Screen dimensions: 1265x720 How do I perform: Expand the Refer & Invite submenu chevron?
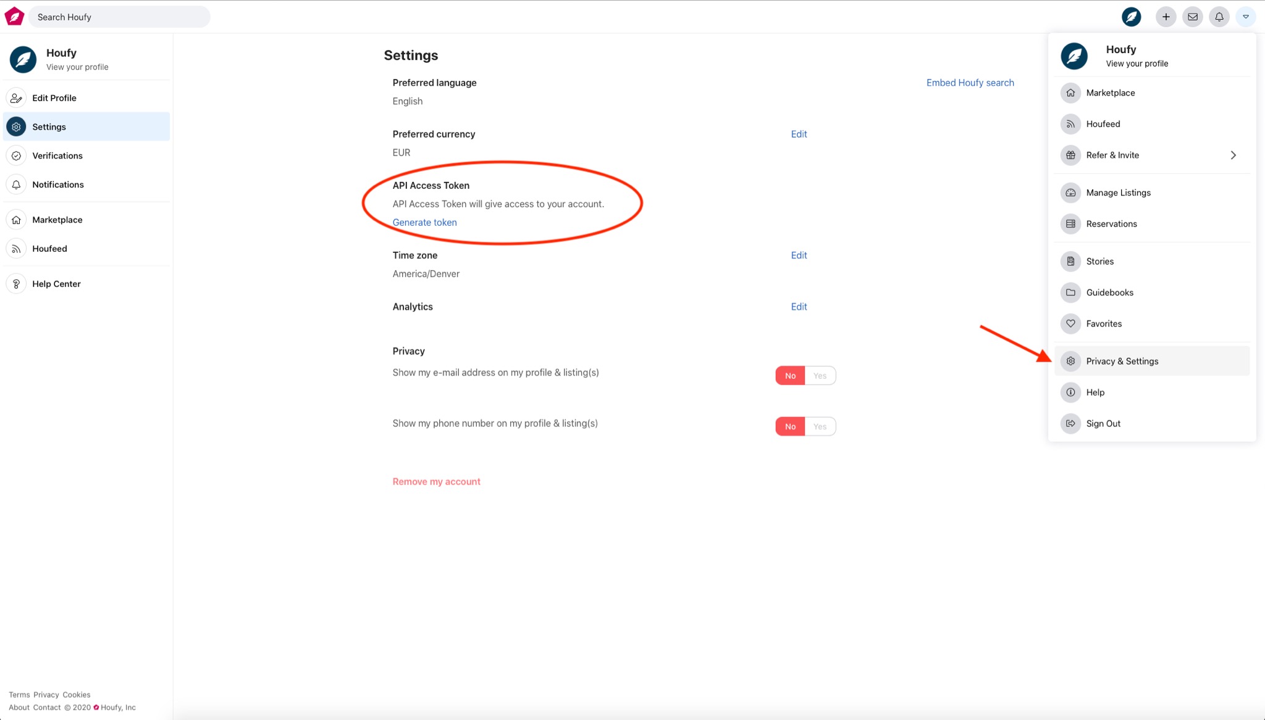pos(1233,155)
